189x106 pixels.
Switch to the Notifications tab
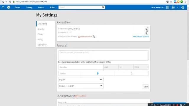tap(46, 45)
